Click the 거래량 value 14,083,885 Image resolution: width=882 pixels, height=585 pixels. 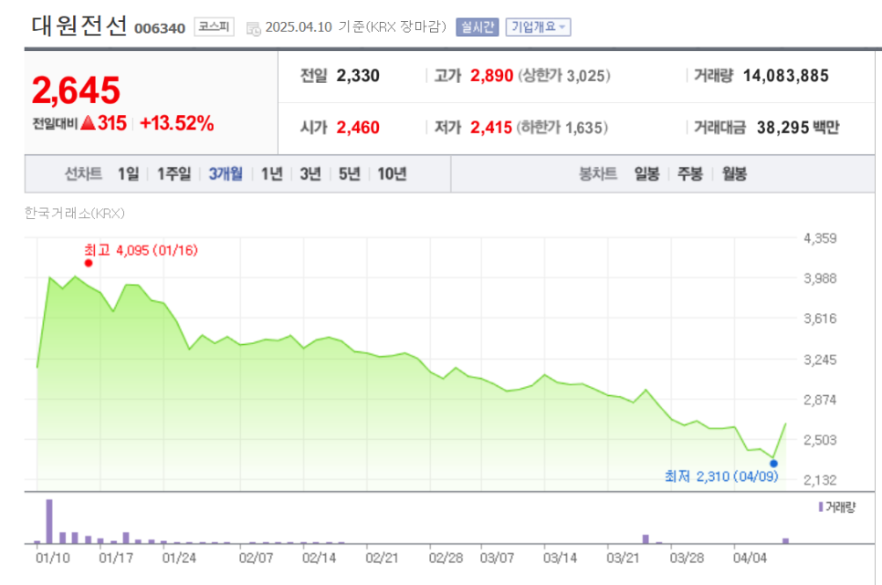coord(786,76)
